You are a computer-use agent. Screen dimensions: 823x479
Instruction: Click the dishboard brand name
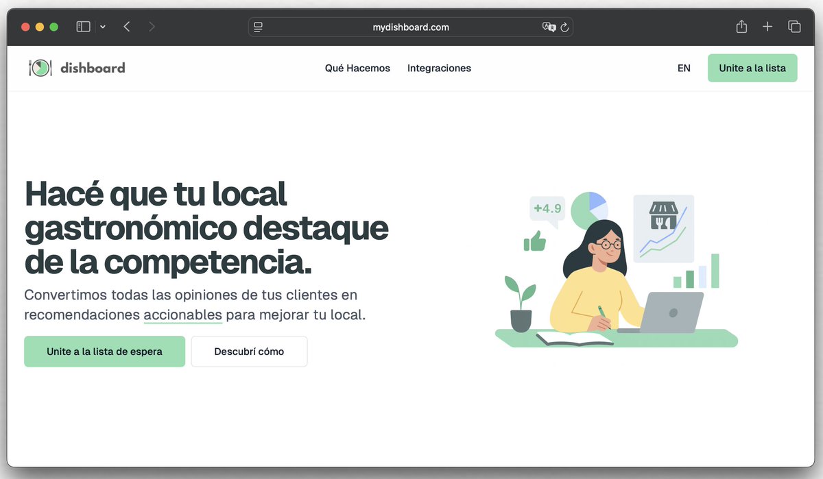(x=93, y=68)
